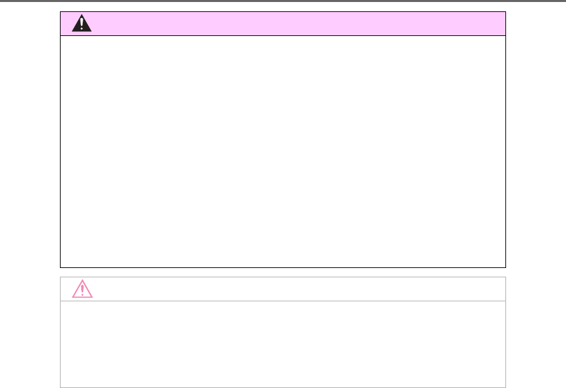Select the pink warning header bar
The height and width of the screenshot is (388, 566).
pyautogui.click(x=283, y=23)
